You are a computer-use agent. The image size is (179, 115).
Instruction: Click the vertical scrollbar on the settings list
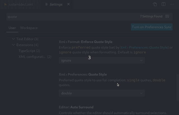[178, 88]
